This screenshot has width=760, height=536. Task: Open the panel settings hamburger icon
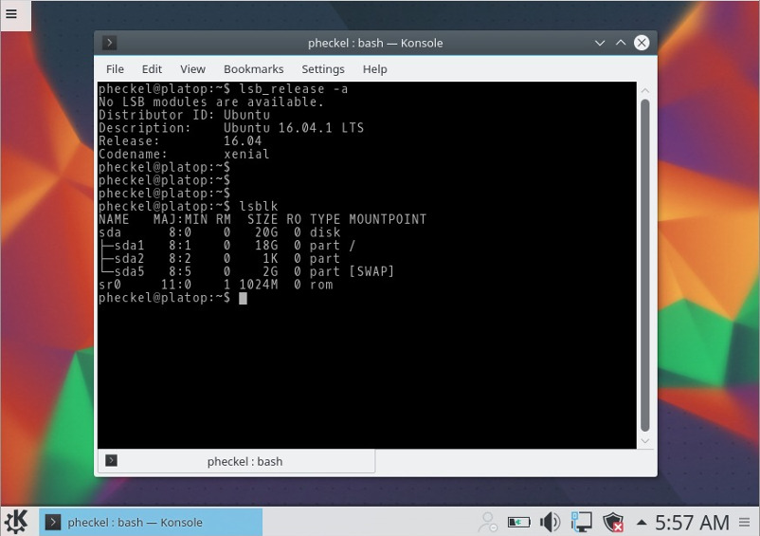[x=745, y=522]
